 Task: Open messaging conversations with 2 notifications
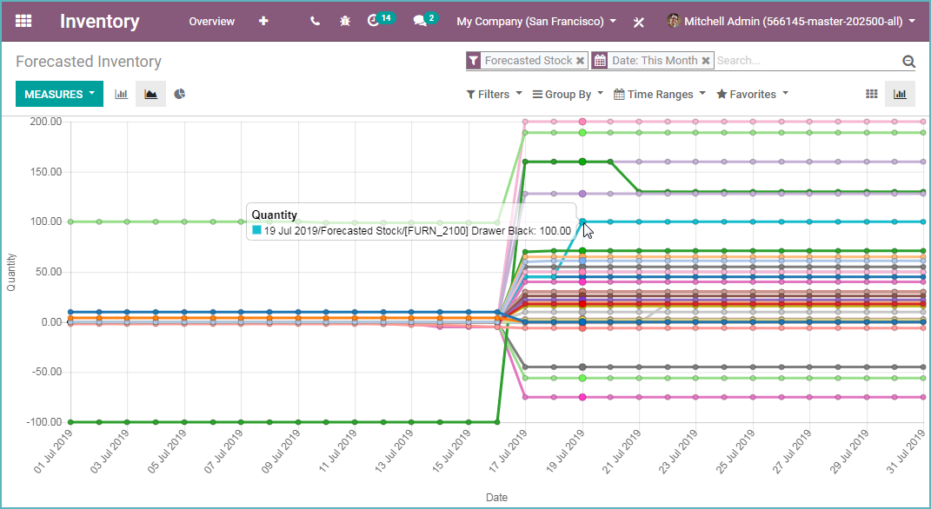[x=420, y=21]
